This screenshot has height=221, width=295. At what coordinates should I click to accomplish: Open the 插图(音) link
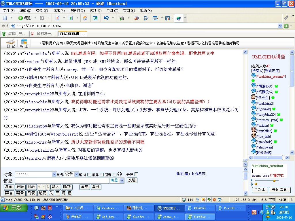tap(183, 174)
